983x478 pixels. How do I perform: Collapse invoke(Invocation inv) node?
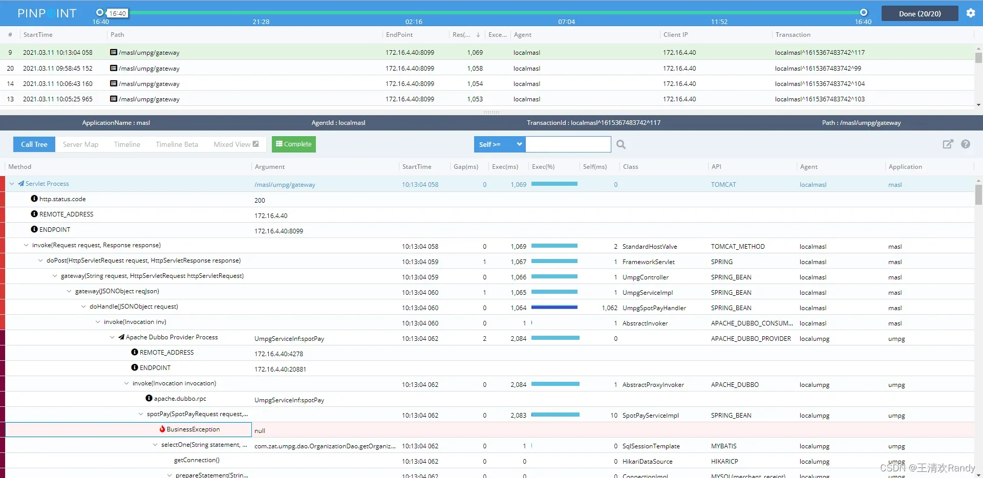pyautogui.click(x=98, y=322)
